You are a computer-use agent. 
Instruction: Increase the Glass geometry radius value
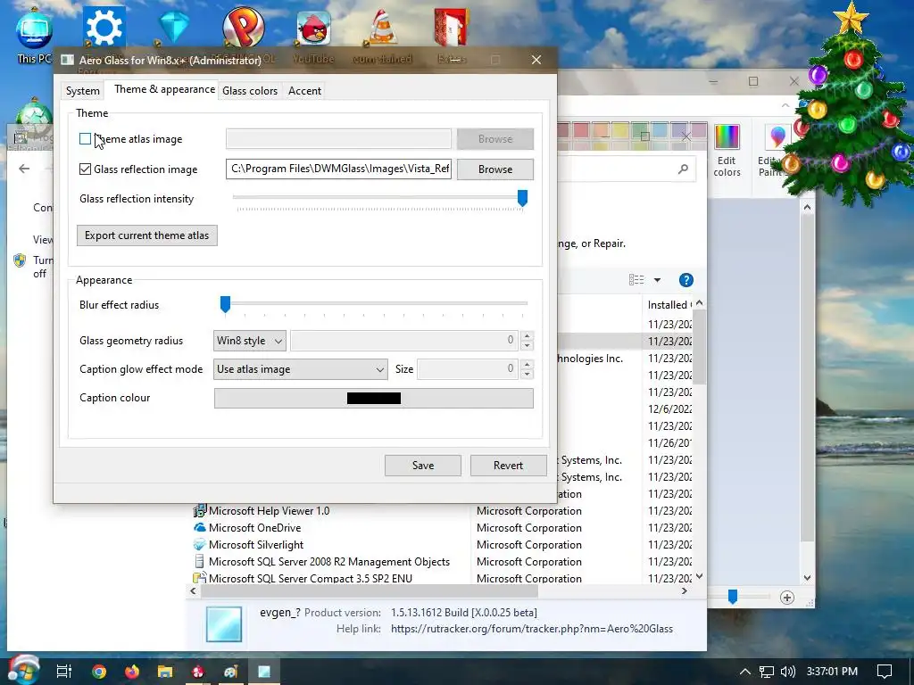coord(527,336)
